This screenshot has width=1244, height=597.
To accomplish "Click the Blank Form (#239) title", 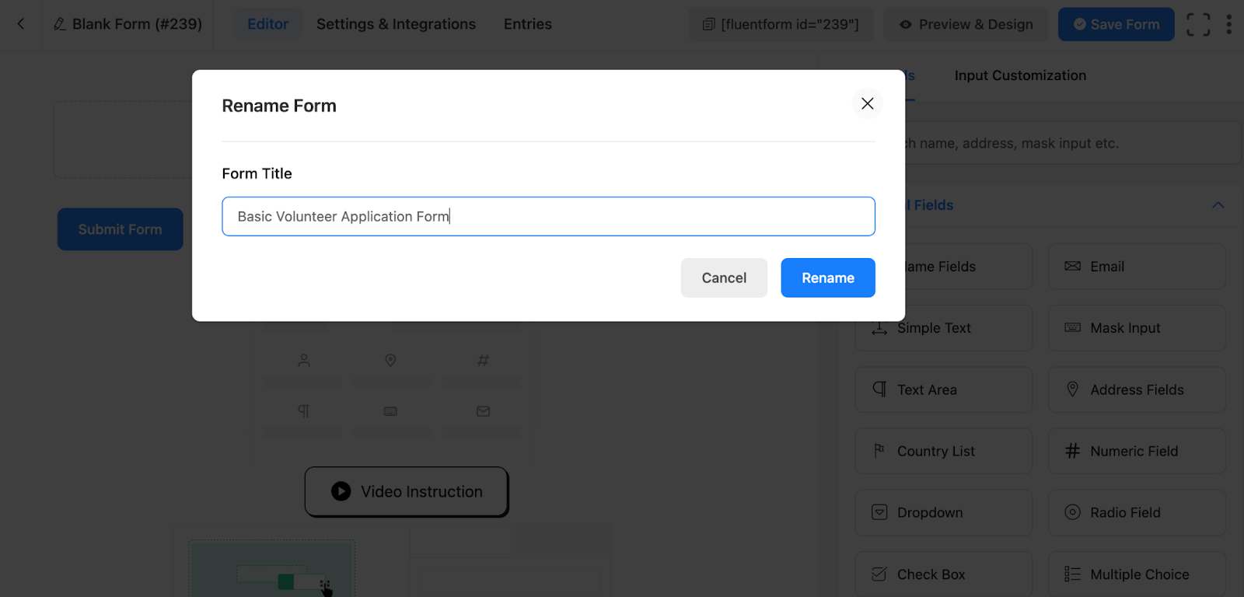I will (x=137, y=24).
